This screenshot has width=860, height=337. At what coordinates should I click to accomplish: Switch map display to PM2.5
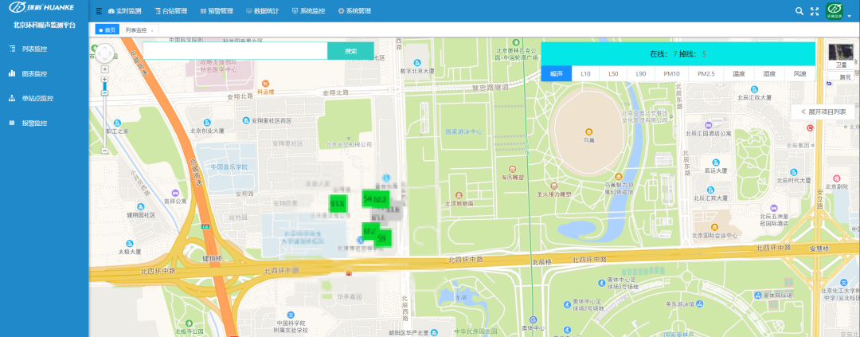tap(706, 73)
